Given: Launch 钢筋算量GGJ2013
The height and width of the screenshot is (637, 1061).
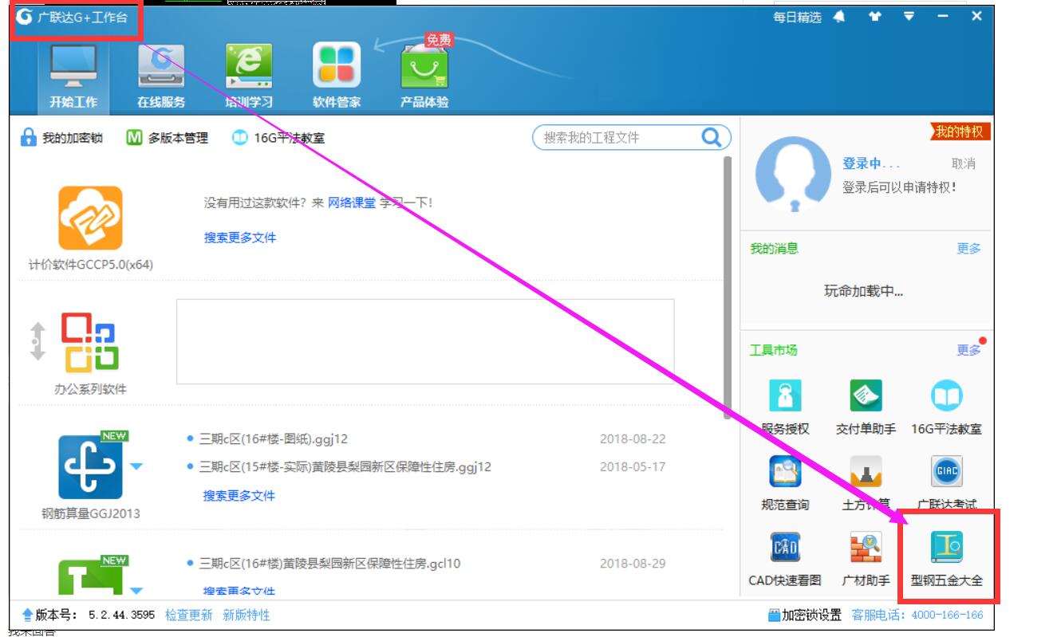Looking at the screenshot, I should tap(90, 468).
